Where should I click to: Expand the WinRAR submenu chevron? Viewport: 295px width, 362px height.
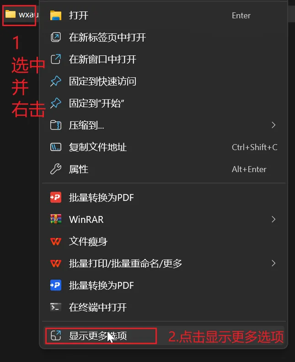click(274, 219)
